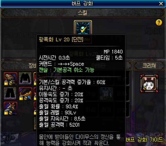Pick the empty black jacket top slot
The image size is (166, 146).
click(25, 78)
